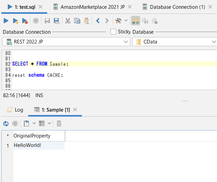This screenshot has height=182, width=217.
Task: Select the HelloWorld! result cell
Action: [28, 145]
